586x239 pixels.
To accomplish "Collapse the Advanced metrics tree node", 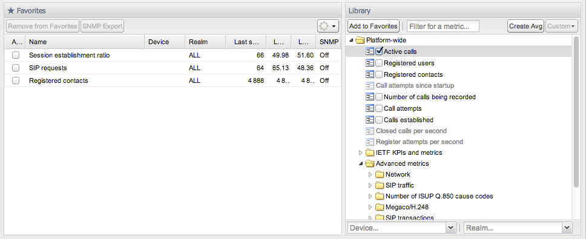I will pos(361,163).
